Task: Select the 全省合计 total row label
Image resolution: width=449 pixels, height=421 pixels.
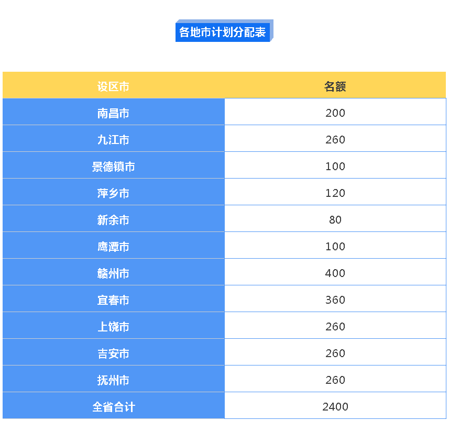Action: point(113,406)
